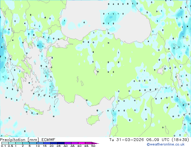Click the dark navy 25–30 mm swatch
191x147 pixels.
(x=61, y=143)
